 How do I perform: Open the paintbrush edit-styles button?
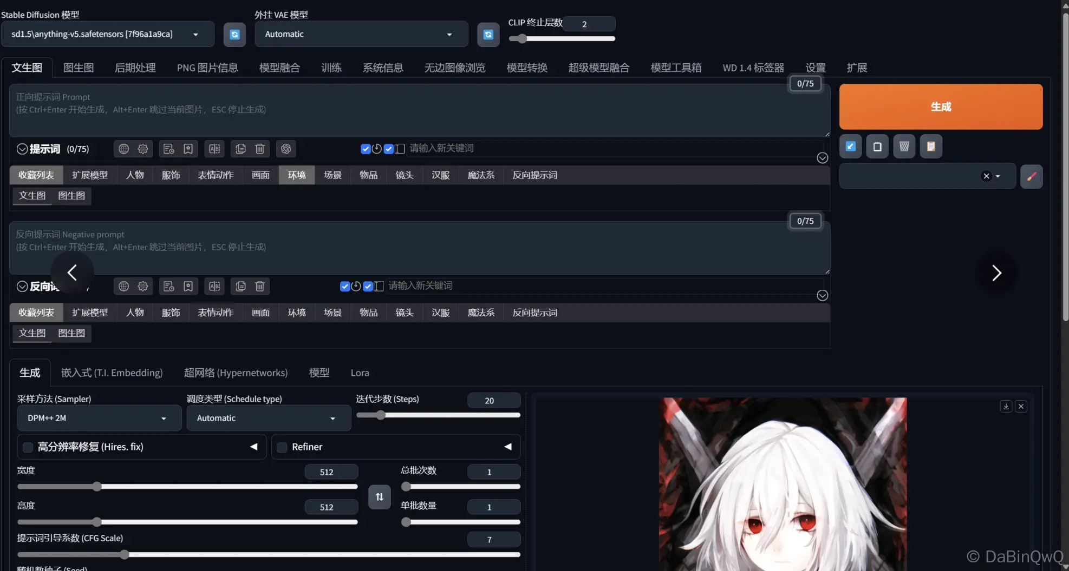pos(1032,176)
